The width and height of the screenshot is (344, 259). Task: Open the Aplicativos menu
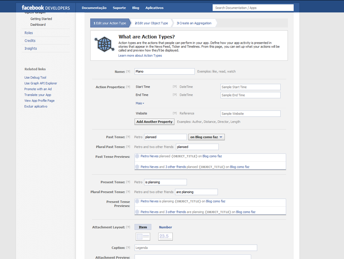(155, 8)
